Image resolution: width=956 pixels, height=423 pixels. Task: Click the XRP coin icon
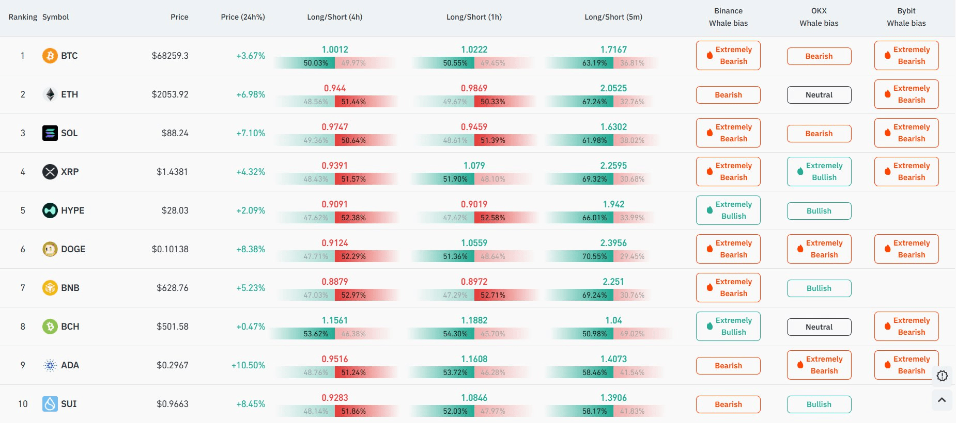point(50,172)
